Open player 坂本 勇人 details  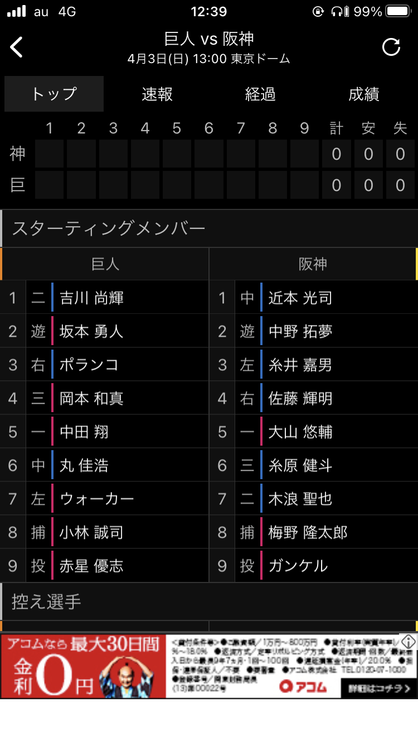coord(91,331)
